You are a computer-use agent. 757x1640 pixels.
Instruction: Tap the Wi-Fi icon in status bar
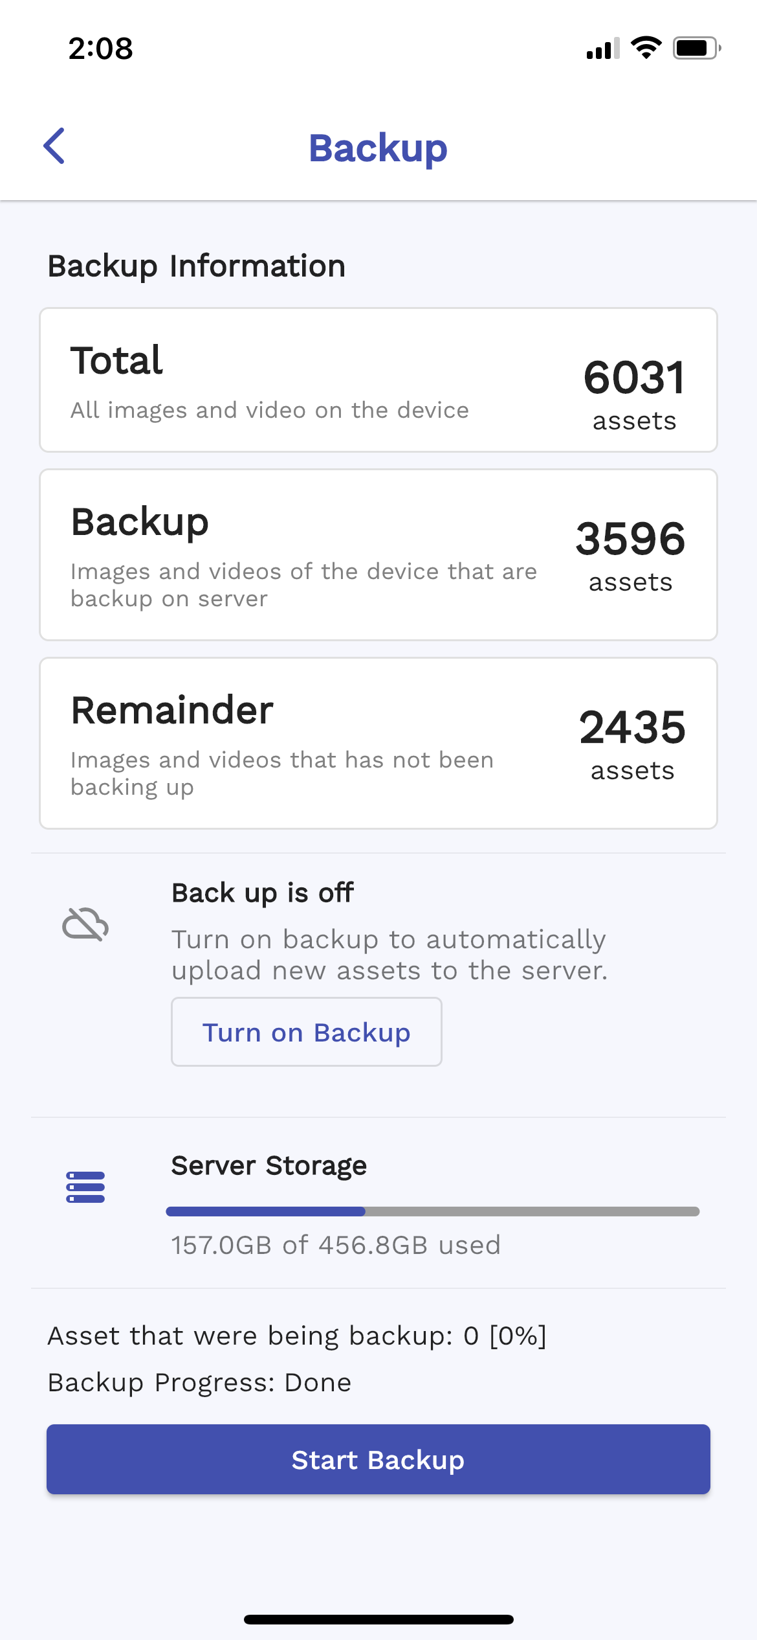pyautogui.click(x=645, y=47)
